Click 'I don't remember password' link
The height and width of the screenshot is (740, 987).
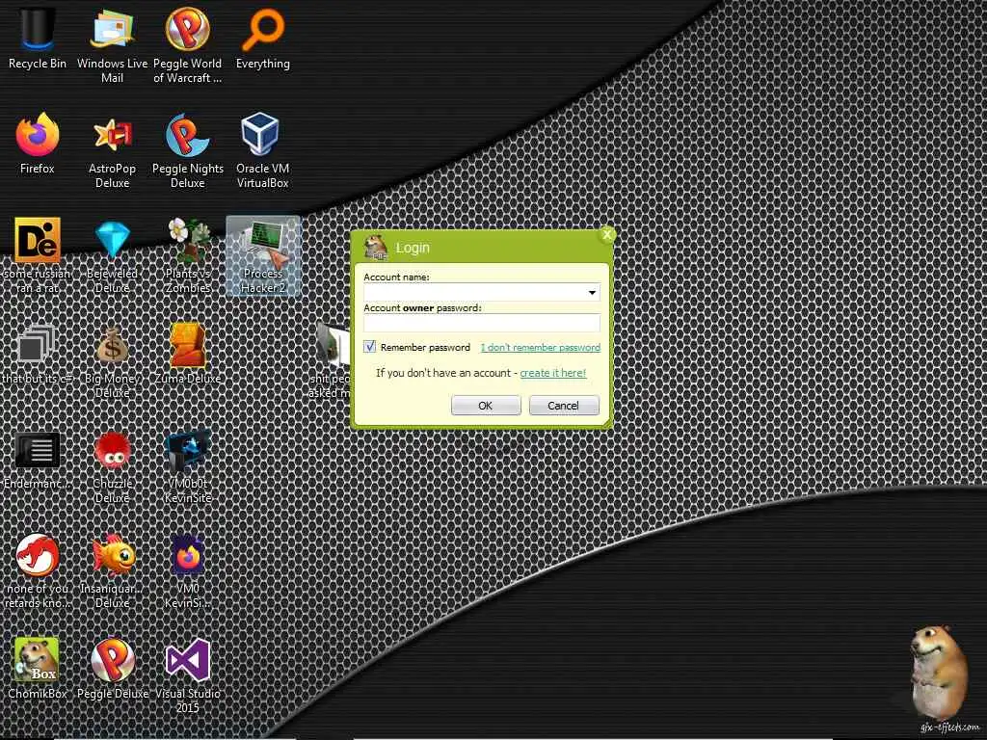541,347
